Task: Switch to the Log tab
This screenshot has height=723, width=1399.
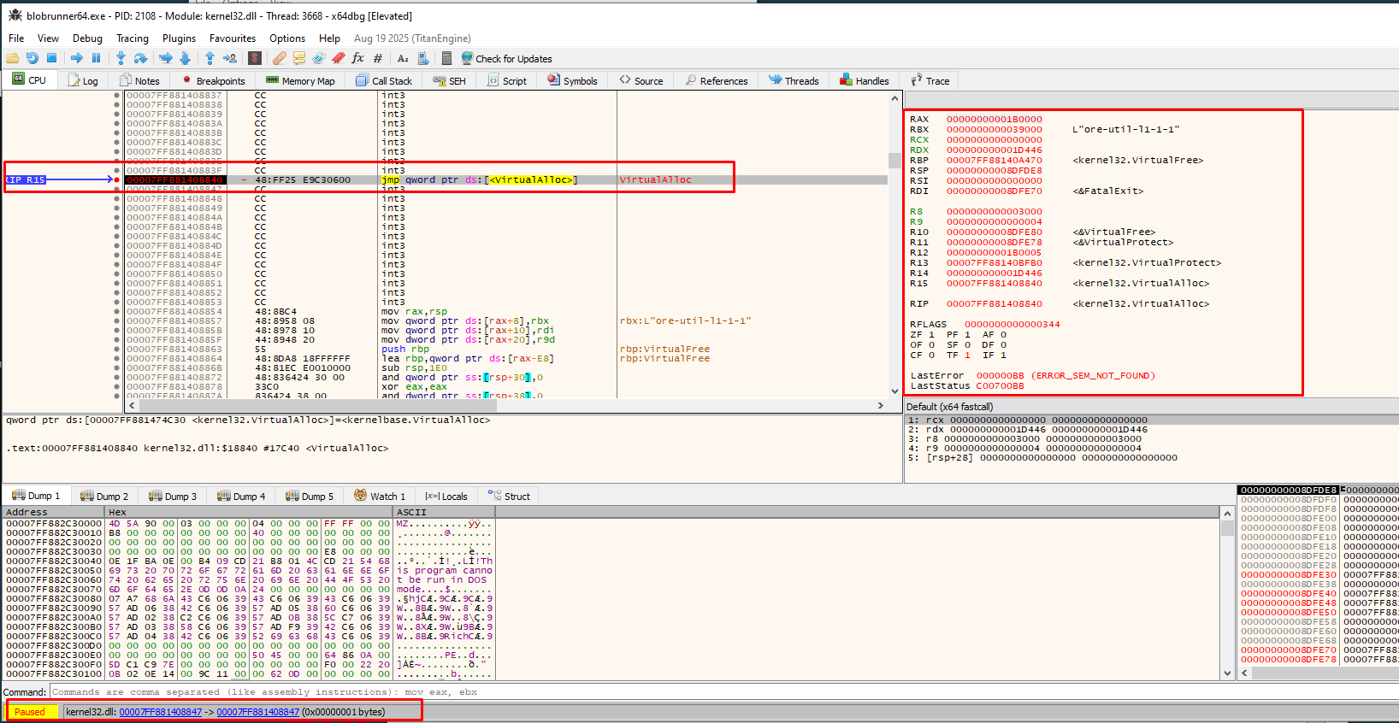Action: point(83,80)
